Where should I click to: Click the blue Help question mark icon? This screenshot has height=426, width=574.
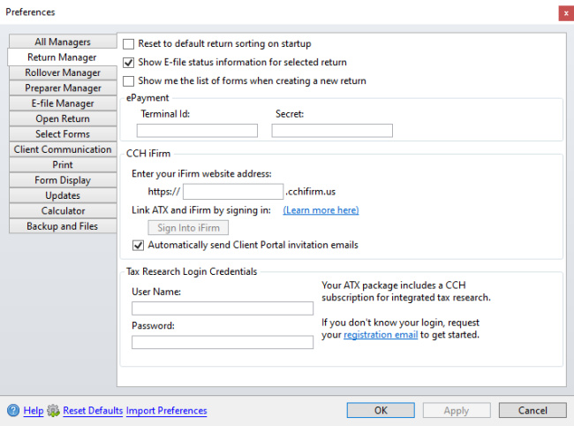pos(13,411)
